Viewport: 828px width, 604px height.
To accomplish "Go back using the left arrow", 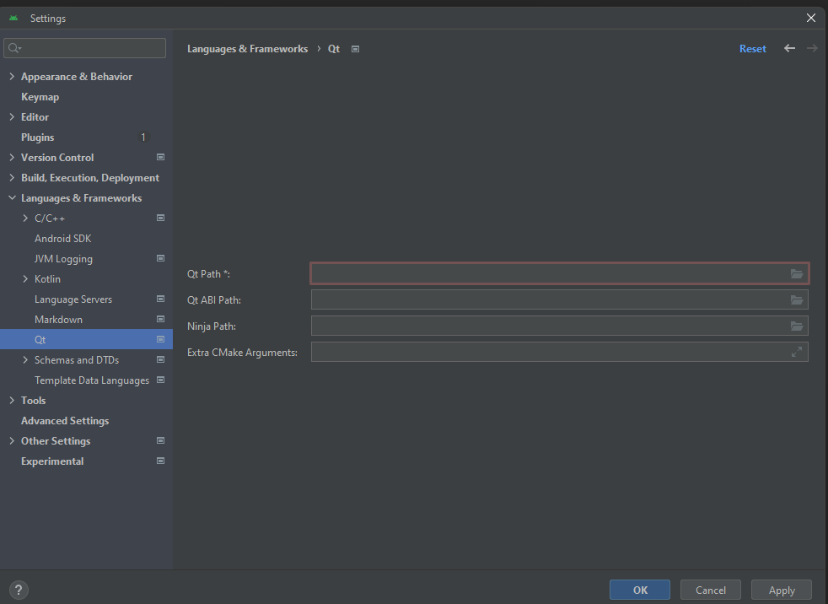I will pos(789,48).
